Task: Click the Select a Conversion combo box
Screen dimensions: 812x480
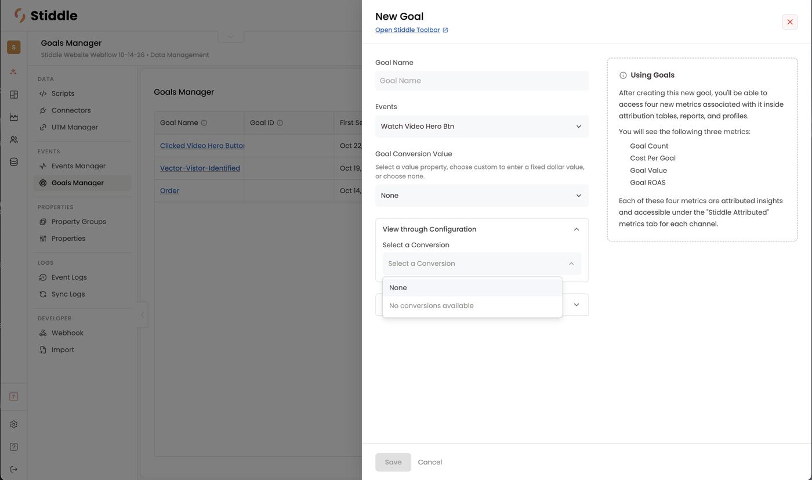Action: [482, 264]
